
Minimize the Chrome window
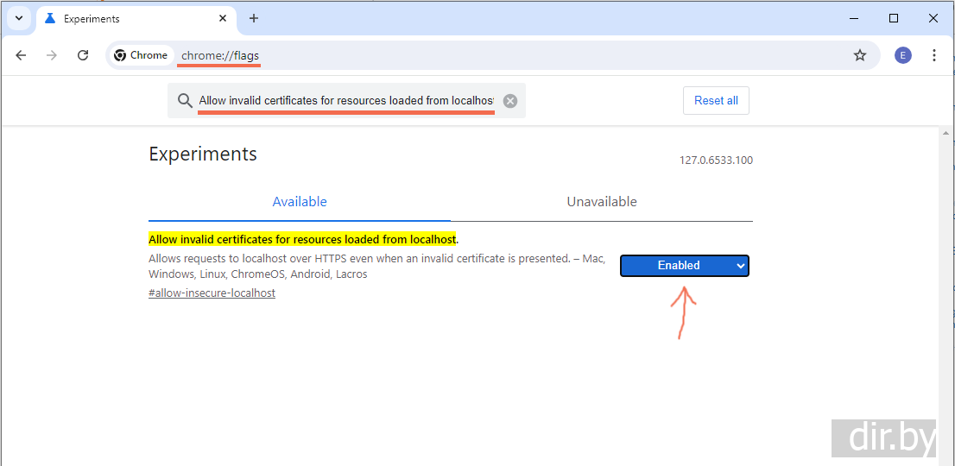coord(855,18)
